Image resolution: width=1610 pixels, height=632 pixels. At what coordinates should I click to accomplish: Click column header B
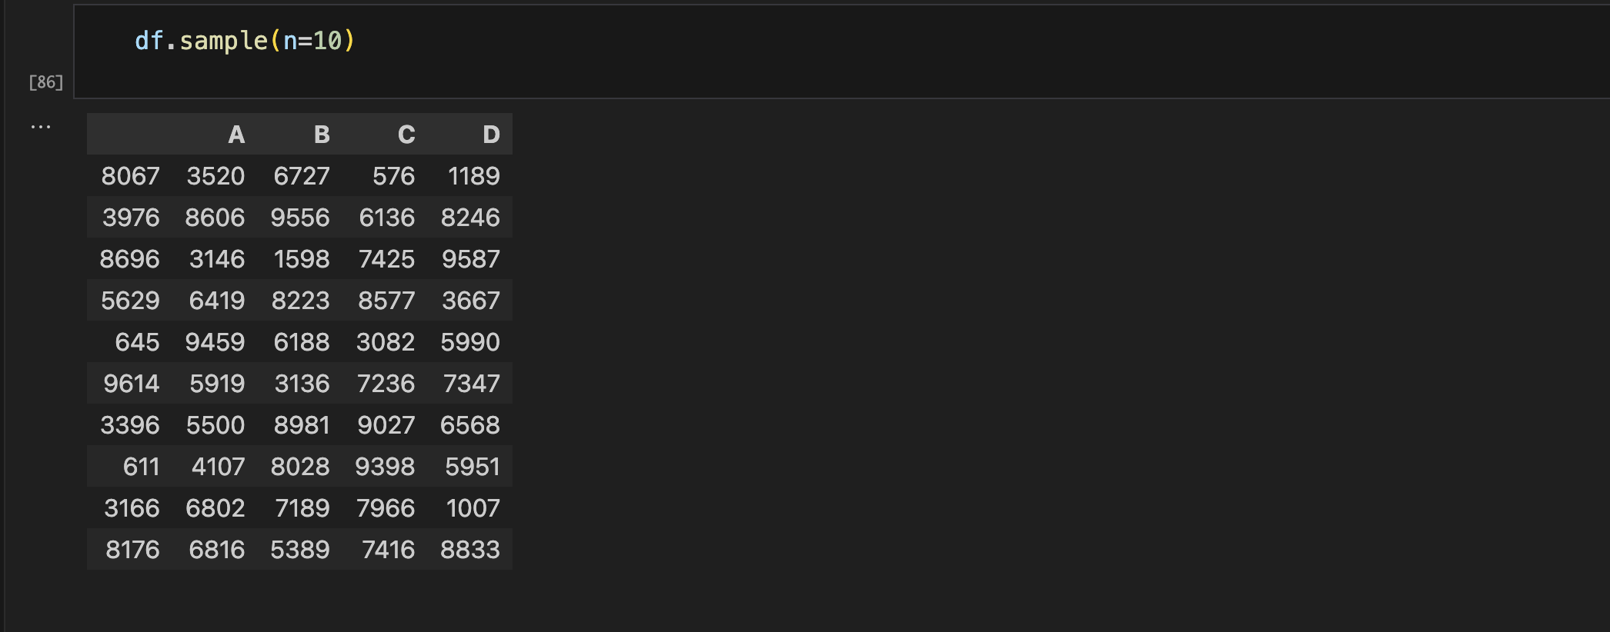point(322,135)
